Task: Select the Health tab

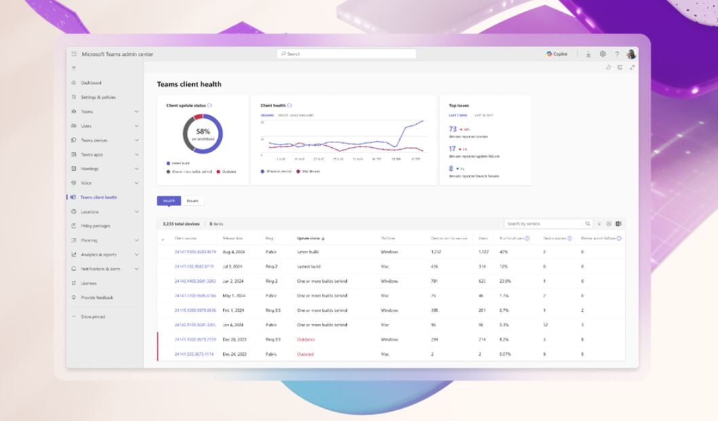Action: [169, 201]
